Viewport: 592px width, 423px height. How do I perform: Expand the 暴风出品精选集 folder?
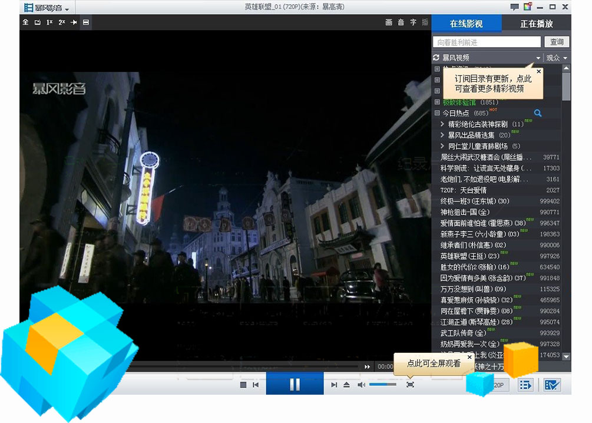tap(442, 135)
